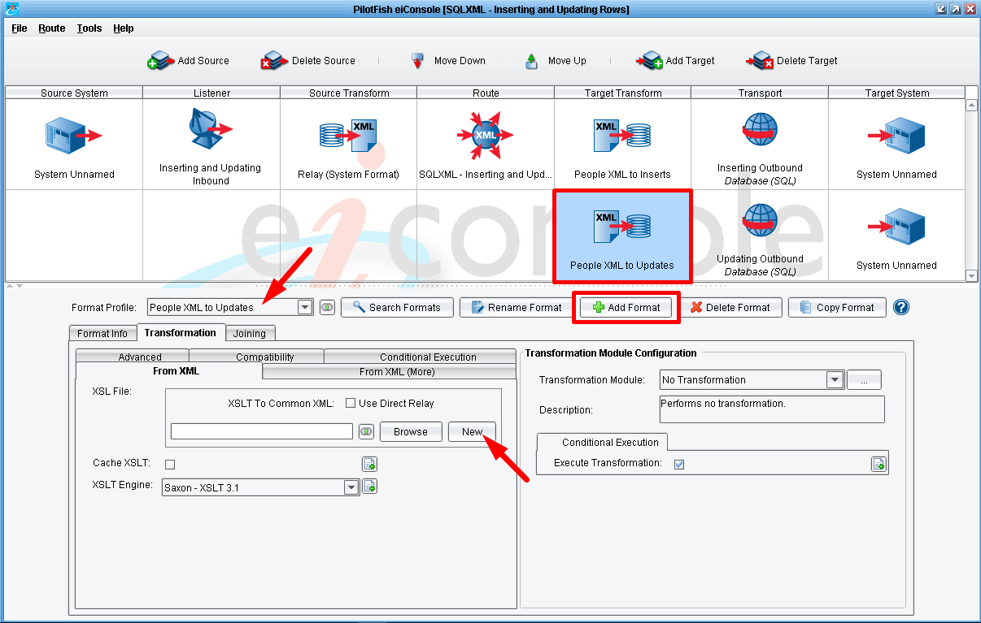Select the Relay (System Format) source transform
Image resolution: width=981 pixels, height=623 pixels.
coord(348,134)
